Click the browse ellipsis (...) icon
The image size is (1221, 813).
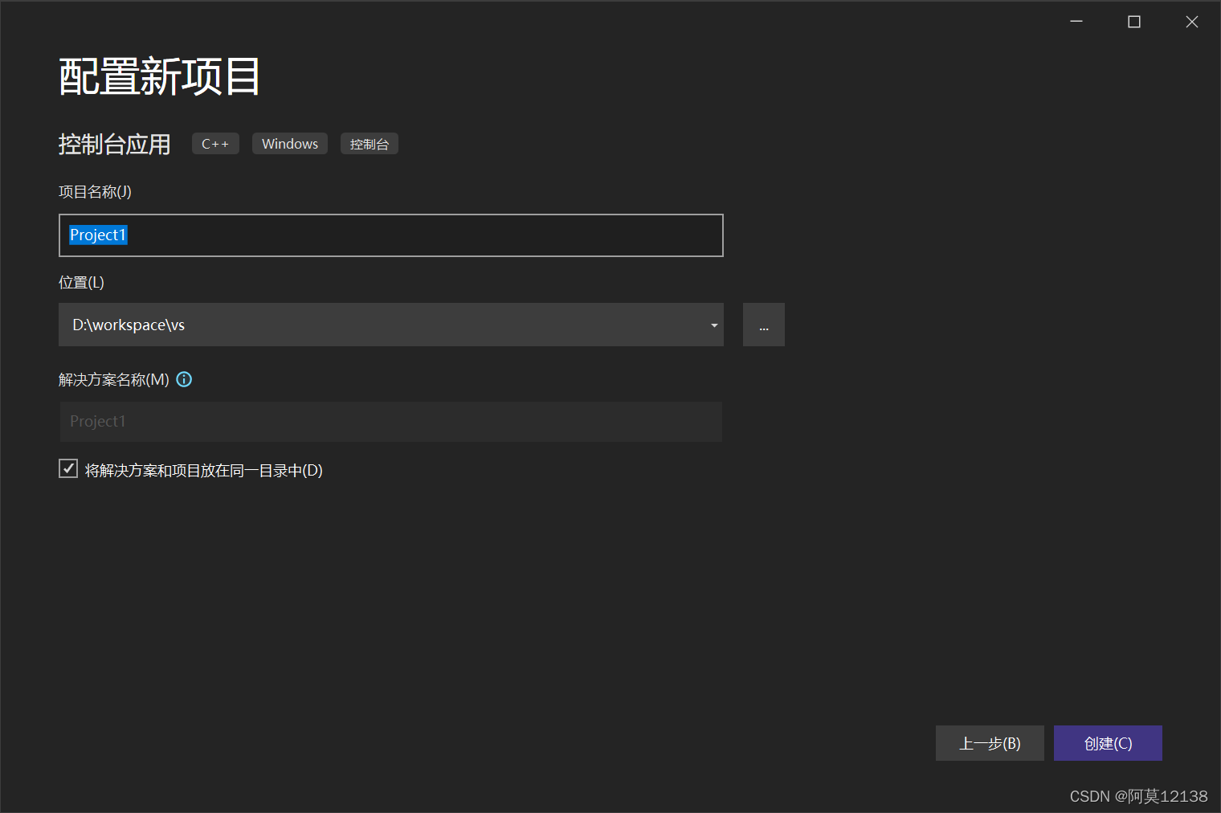pyautogui.click(x=763, y=325)
